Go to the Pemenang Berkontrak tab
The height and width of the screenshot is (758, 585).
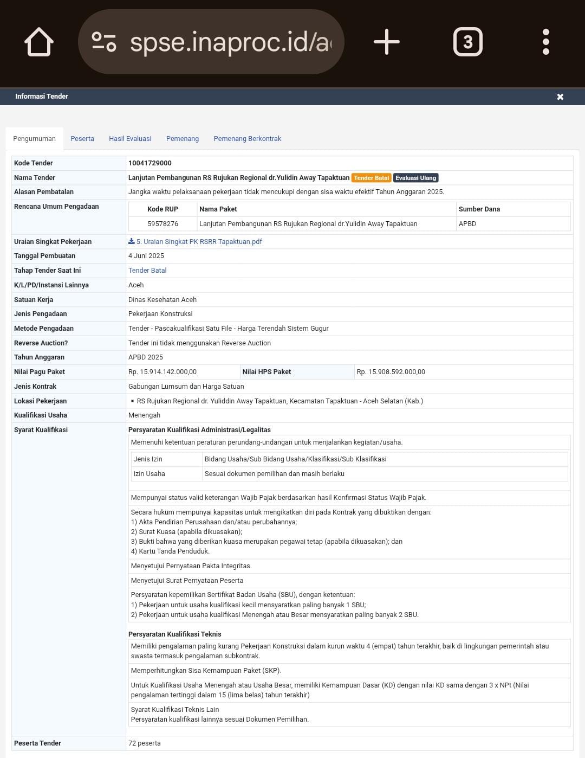coord(248,139)
